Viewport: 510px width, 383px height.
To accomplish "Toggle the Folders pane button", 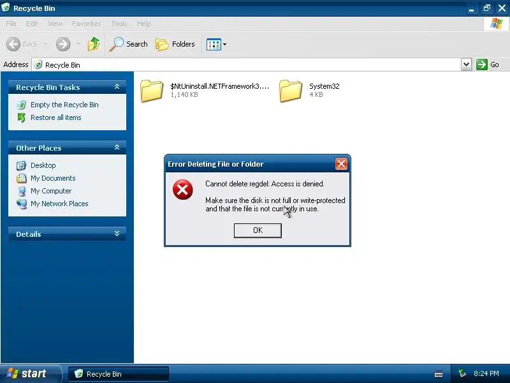I will [175, 44].
